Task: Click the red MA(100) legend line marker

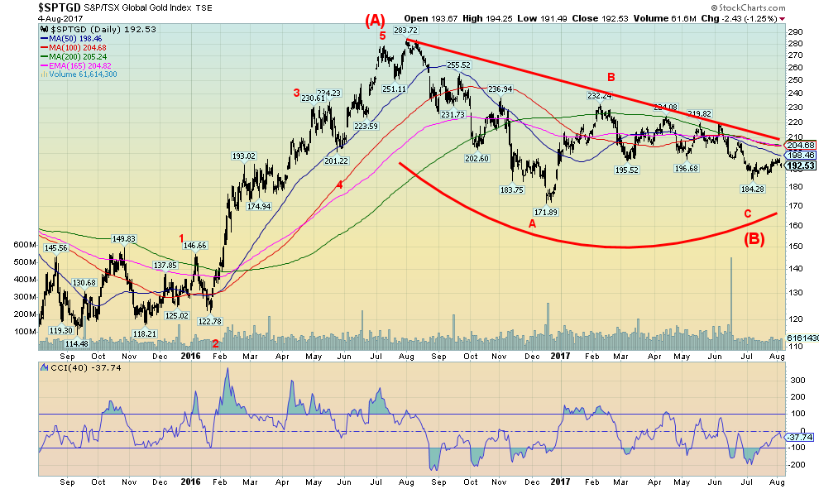Action: [44, 47]
